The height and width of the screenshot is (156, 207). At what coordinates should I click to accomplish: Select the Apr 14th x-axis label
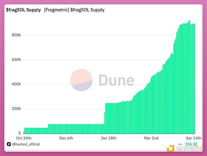(x=193, y=138)
